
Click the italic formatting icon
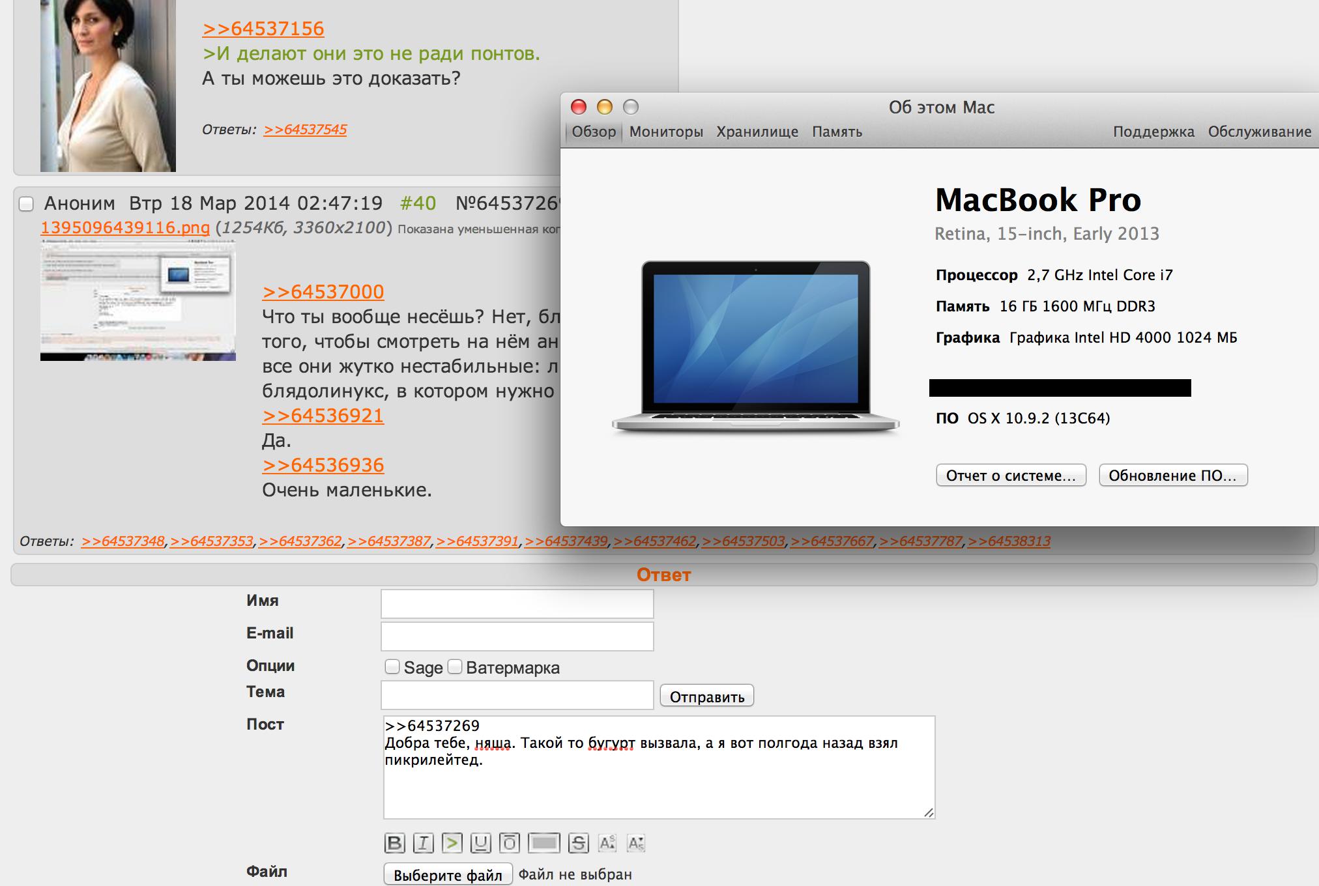(423, 843)
